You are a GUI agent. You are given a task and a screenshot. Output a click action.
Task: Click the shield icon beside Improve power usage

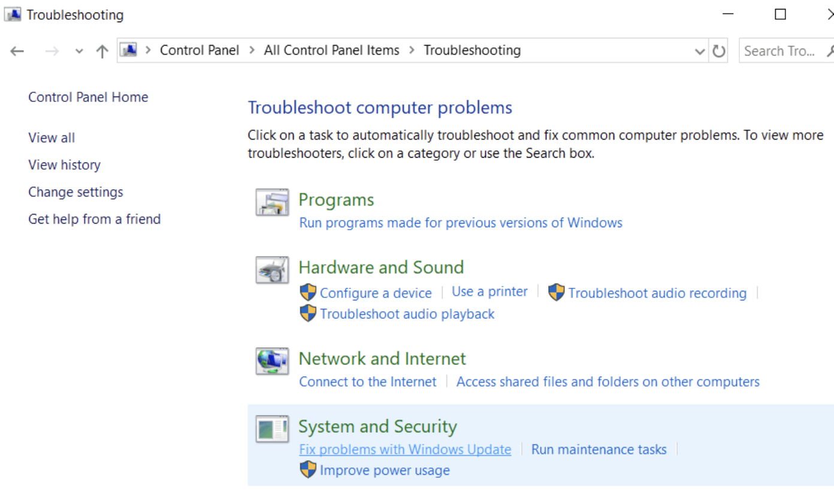(x=308, y=469)
